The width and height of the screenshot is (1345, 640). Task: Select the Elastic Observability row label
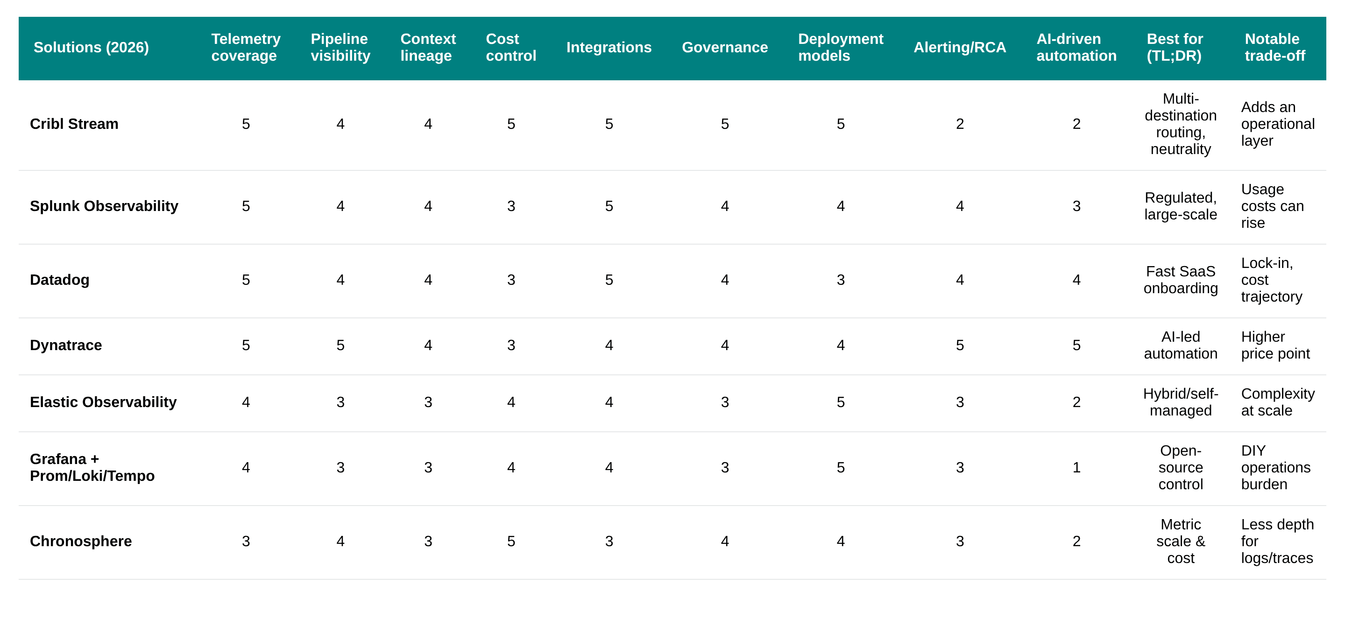pyautogui.click(x=103, y=402)
